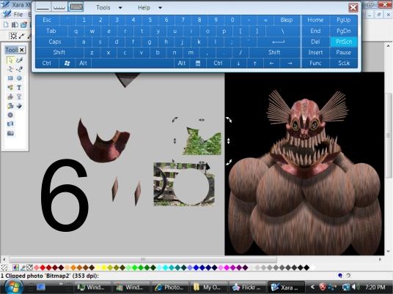
Task: Select the Shape Editor tool
Action: coord(10,69)
